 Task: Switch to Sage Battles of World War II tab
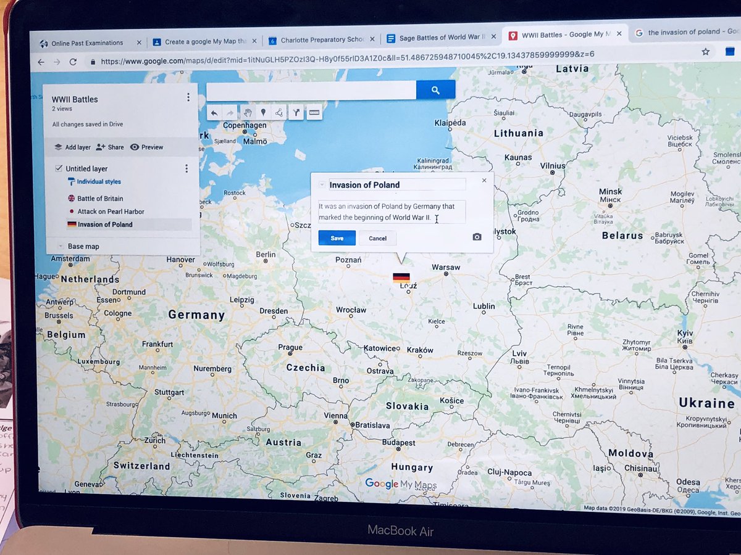(x=441, y=38)
